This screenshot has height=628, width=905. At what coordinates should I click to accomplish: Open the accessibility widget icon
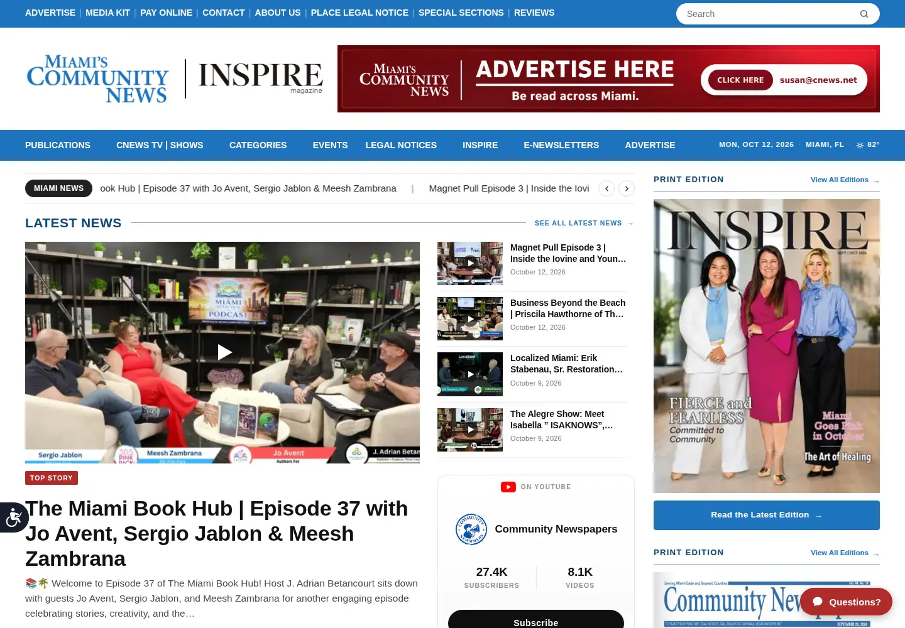tap(14, 517)
